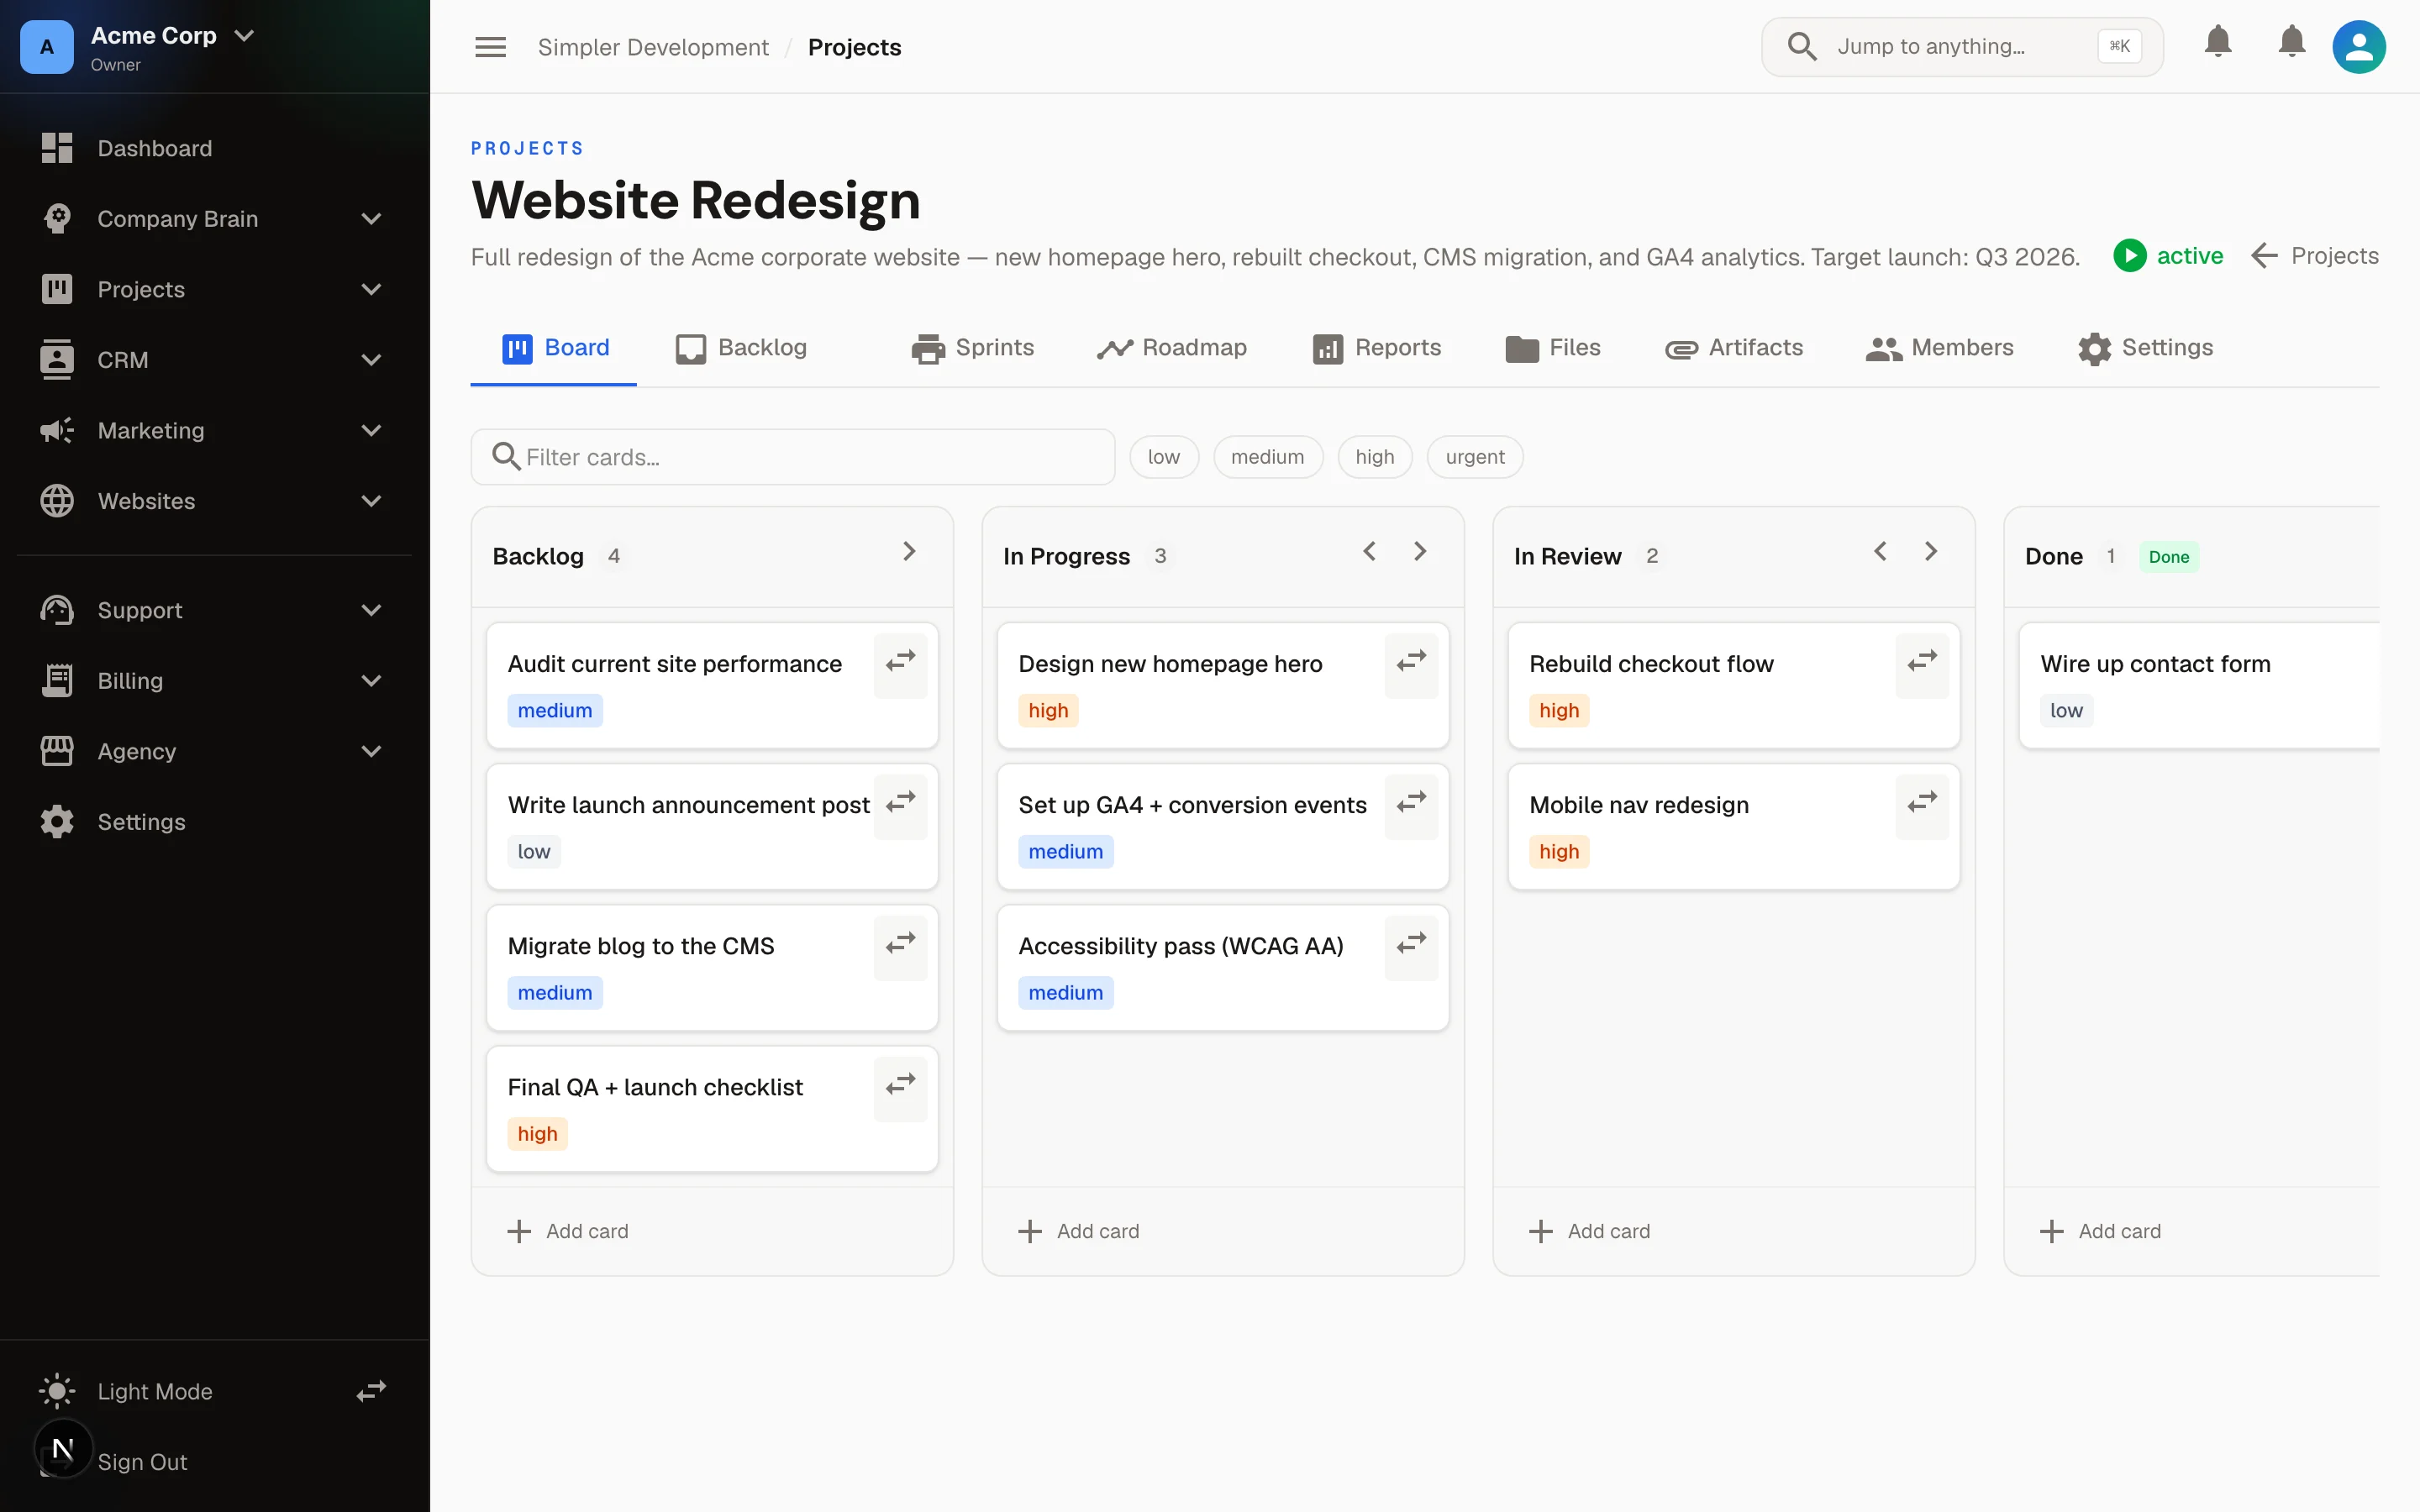Click move icon on Migrate blog to the CMS
Viewport: 2420px width, 1512px height.
[900, 943]
